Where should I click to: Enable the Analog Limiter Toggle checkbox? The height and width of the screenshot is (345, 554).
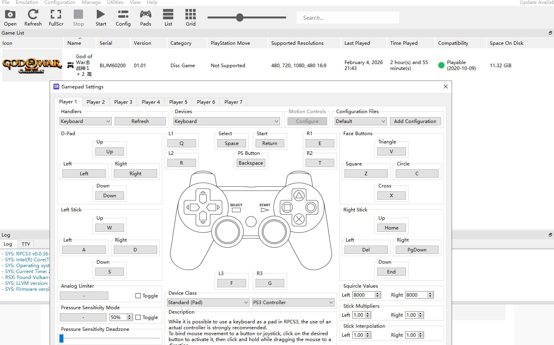click(x=138, y=296)
